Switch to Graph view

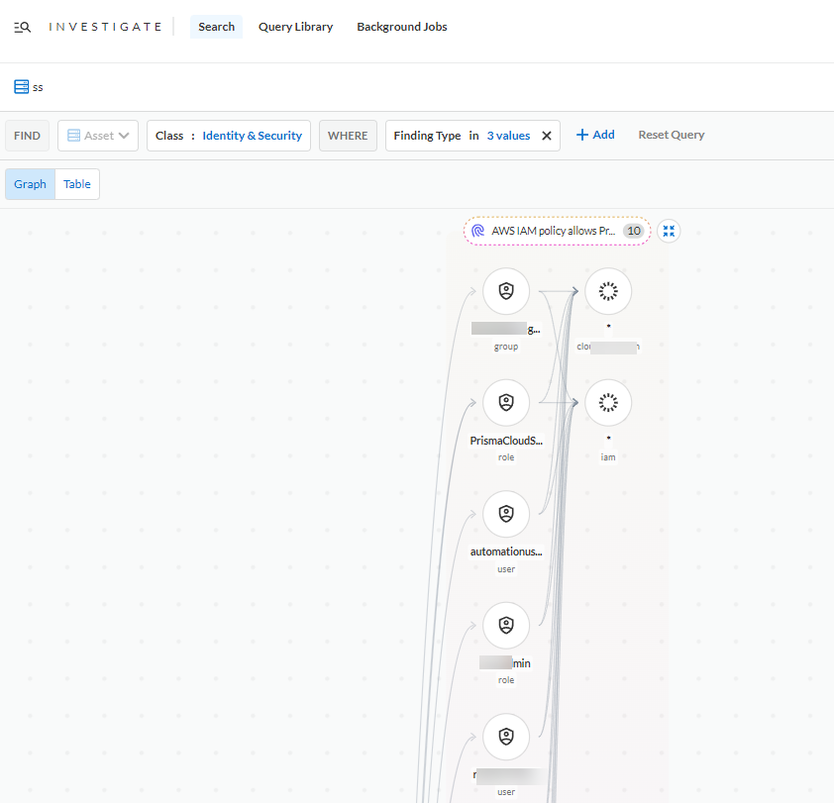tap(31, 184)
